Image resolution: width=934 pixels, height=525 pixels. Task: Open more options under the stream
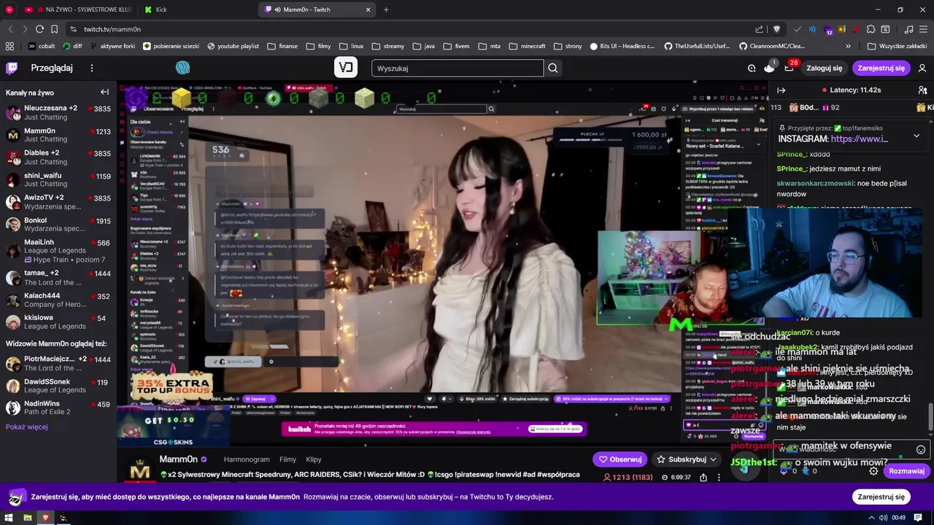[x=719, y=478]
